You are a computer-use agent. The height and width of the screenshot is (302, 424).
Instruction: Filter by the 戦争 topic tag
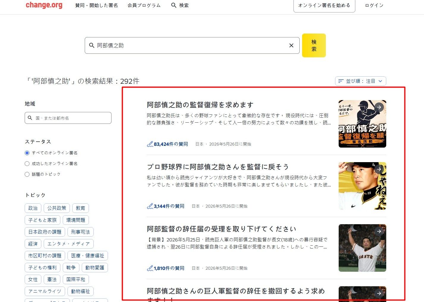click(71, 268)
